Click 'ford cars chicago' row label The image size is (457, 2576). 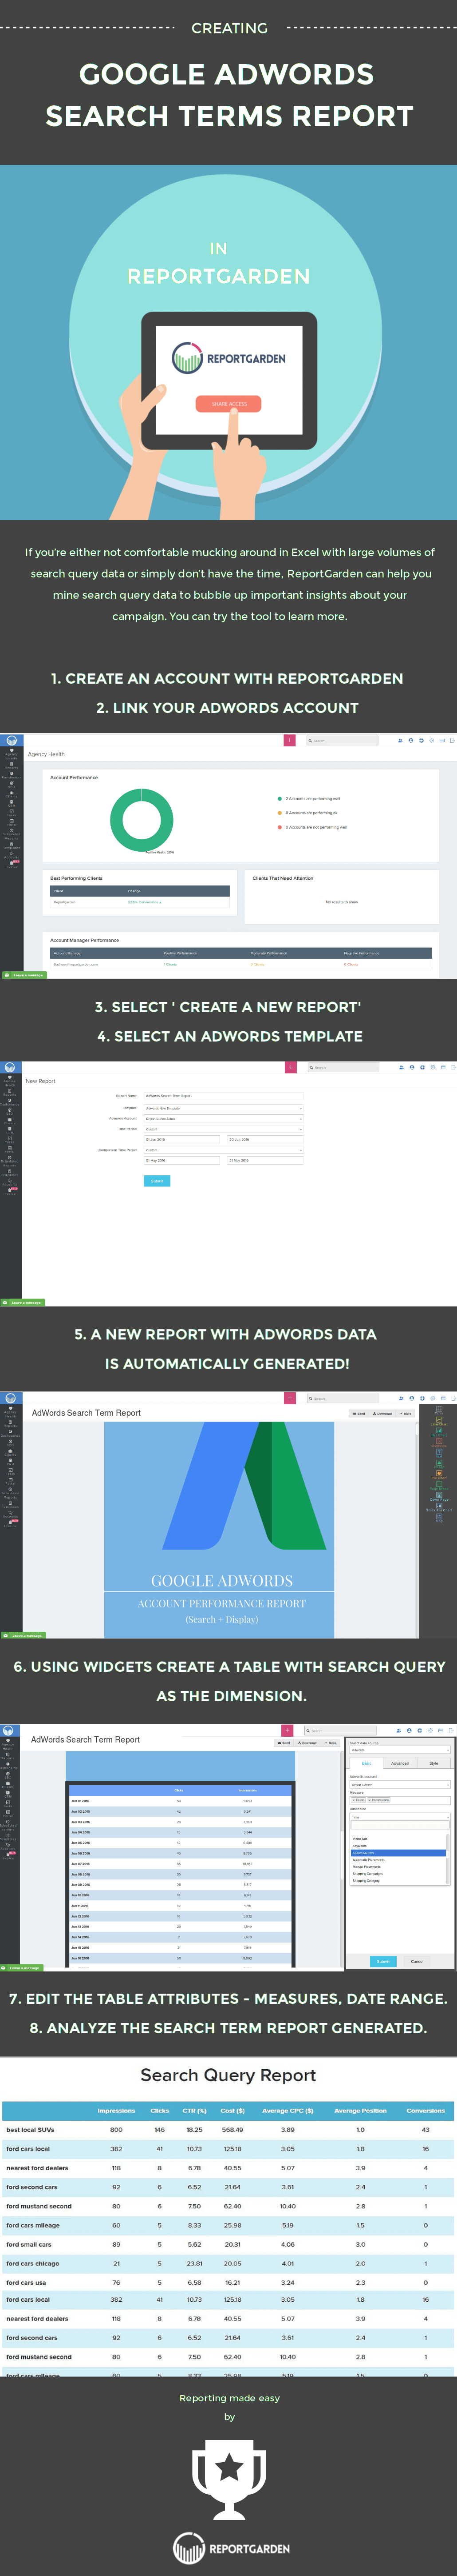point(33,2263)
